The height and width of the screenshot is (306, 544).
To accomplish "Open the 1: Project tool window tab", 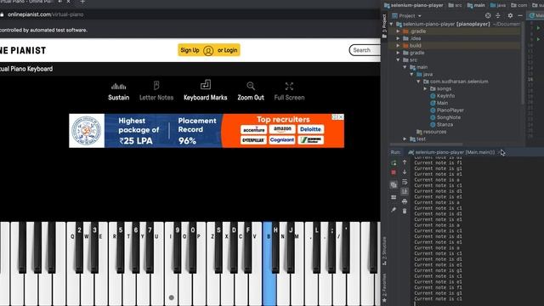I will pyautogui.click(x=384, y=26).
